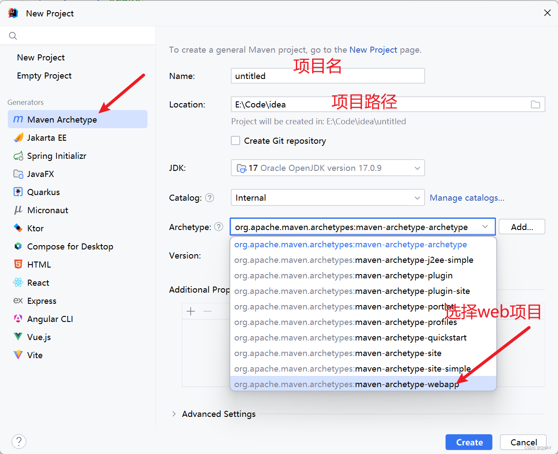Select maven-archetype-webapp option
Screen dimensions: 558x454
coord(363,384)
